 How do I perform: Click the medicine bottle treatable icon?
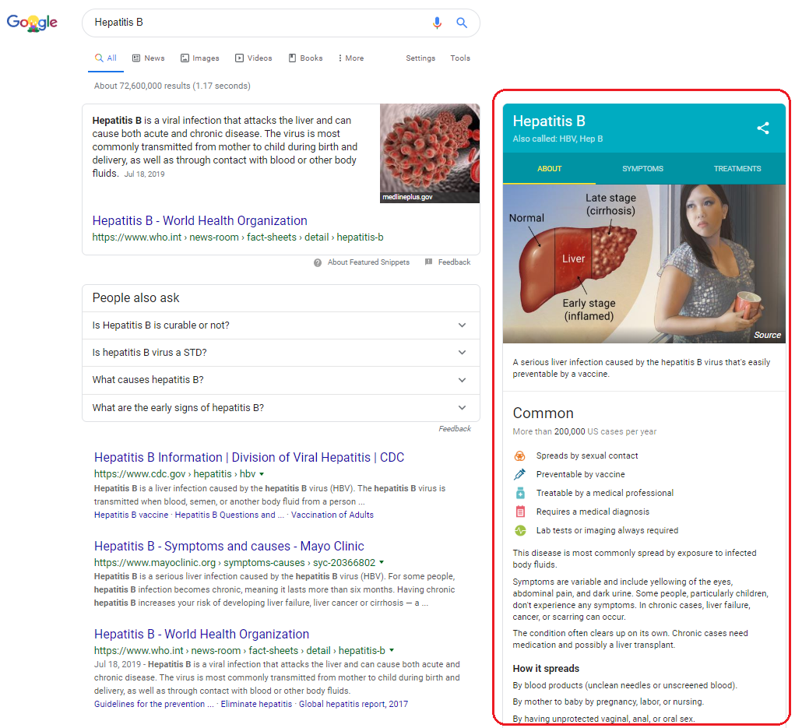pos(520,493)
